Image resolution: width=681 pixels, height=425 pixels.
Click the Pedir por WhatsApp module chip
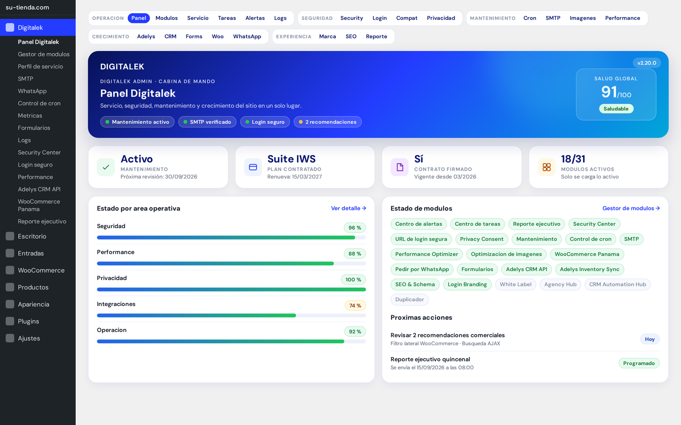tap(422, 269)
